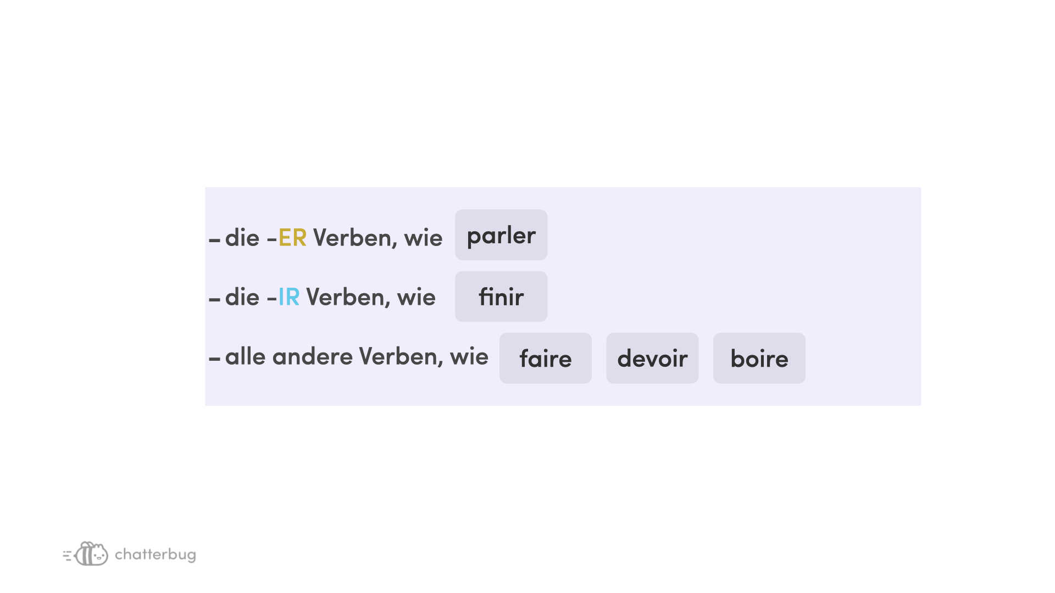Image resolution: width=1055 pixels, height=593 pixels.
Task: Click the chatterbug wordmark text
Action: pos(155,555)
